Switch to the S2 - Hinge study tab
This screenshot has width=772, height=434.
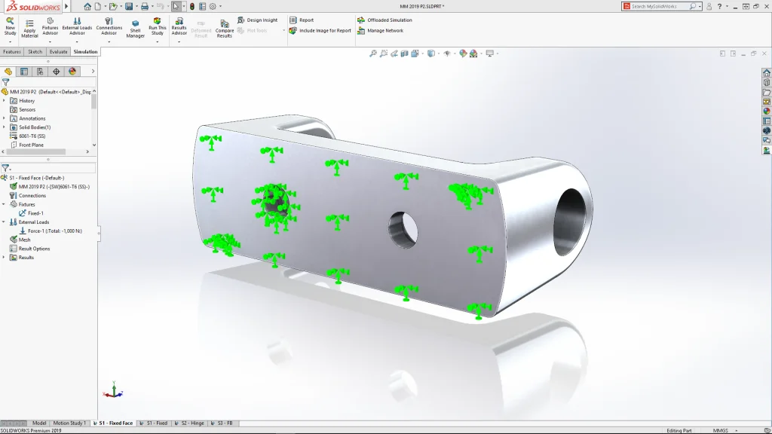point(189,423)
